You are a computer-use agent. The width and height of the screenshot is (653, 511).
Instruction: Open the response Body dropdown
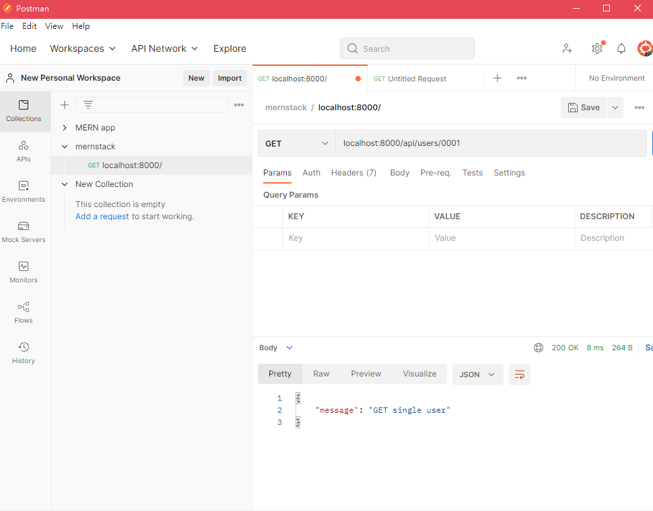[x=276, y=348]
